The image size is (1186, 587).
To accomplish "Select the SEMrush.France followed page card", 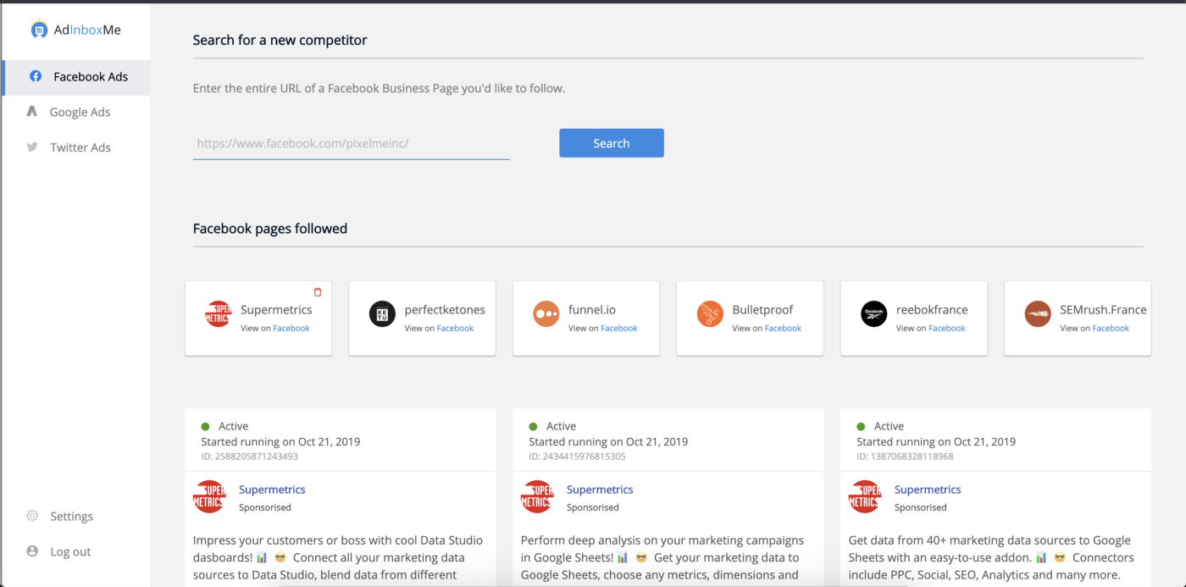I will click(1078, 318).
